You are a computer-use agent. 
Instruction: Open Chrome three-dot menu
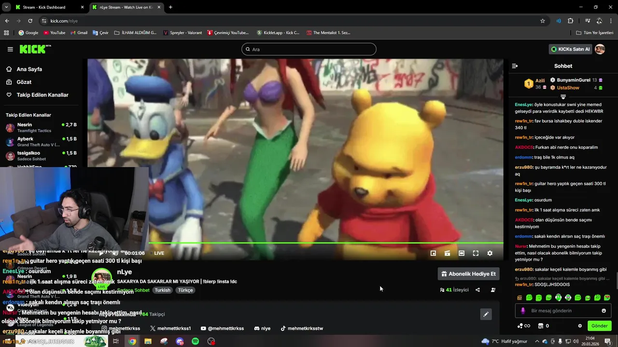tap(611, 21)
